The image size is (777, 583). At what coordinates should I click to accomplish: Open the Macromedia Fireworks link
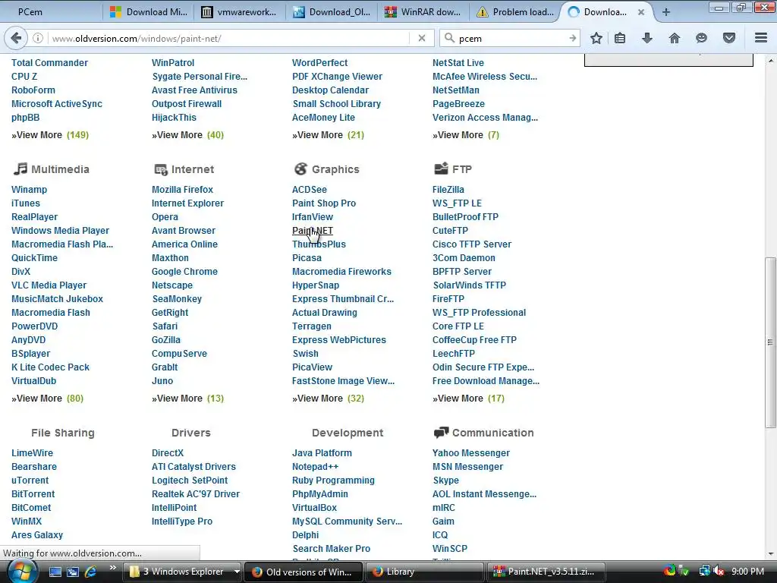341,271
